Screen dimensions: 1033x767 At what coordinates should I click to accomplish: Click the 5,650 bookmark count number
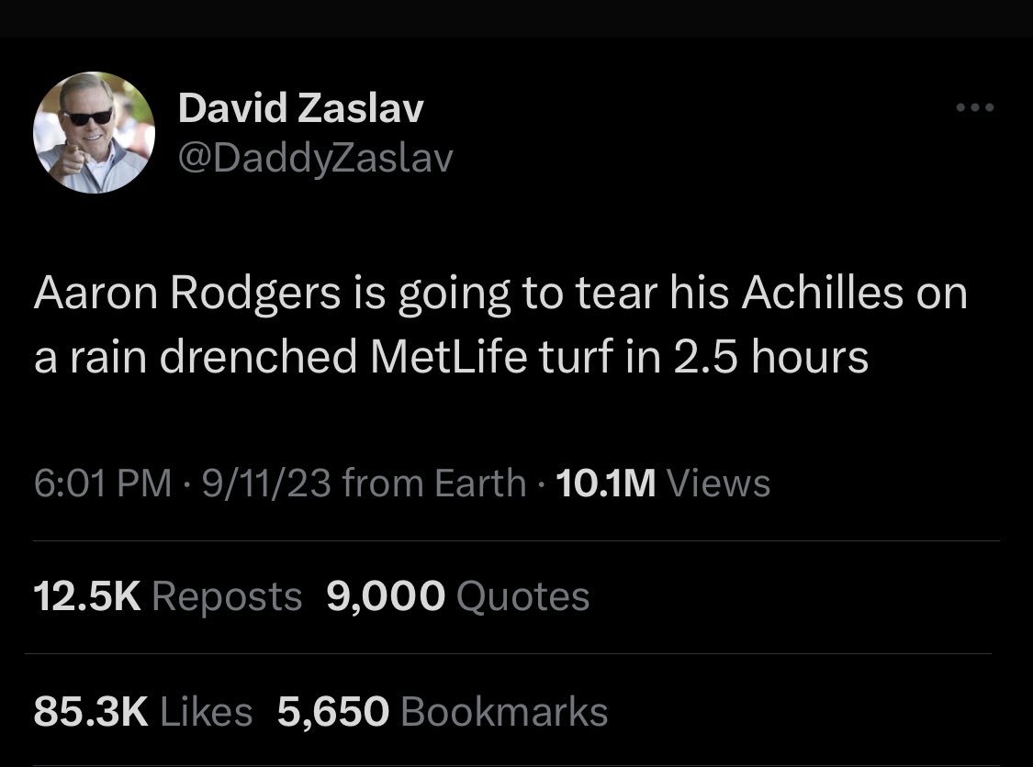pos(333,712)
